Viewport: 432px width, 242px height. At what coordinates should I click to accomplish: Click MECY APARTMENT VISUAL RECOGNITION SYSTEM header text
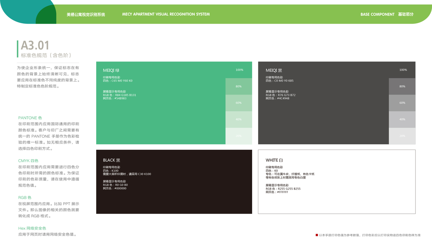(166, 14)
